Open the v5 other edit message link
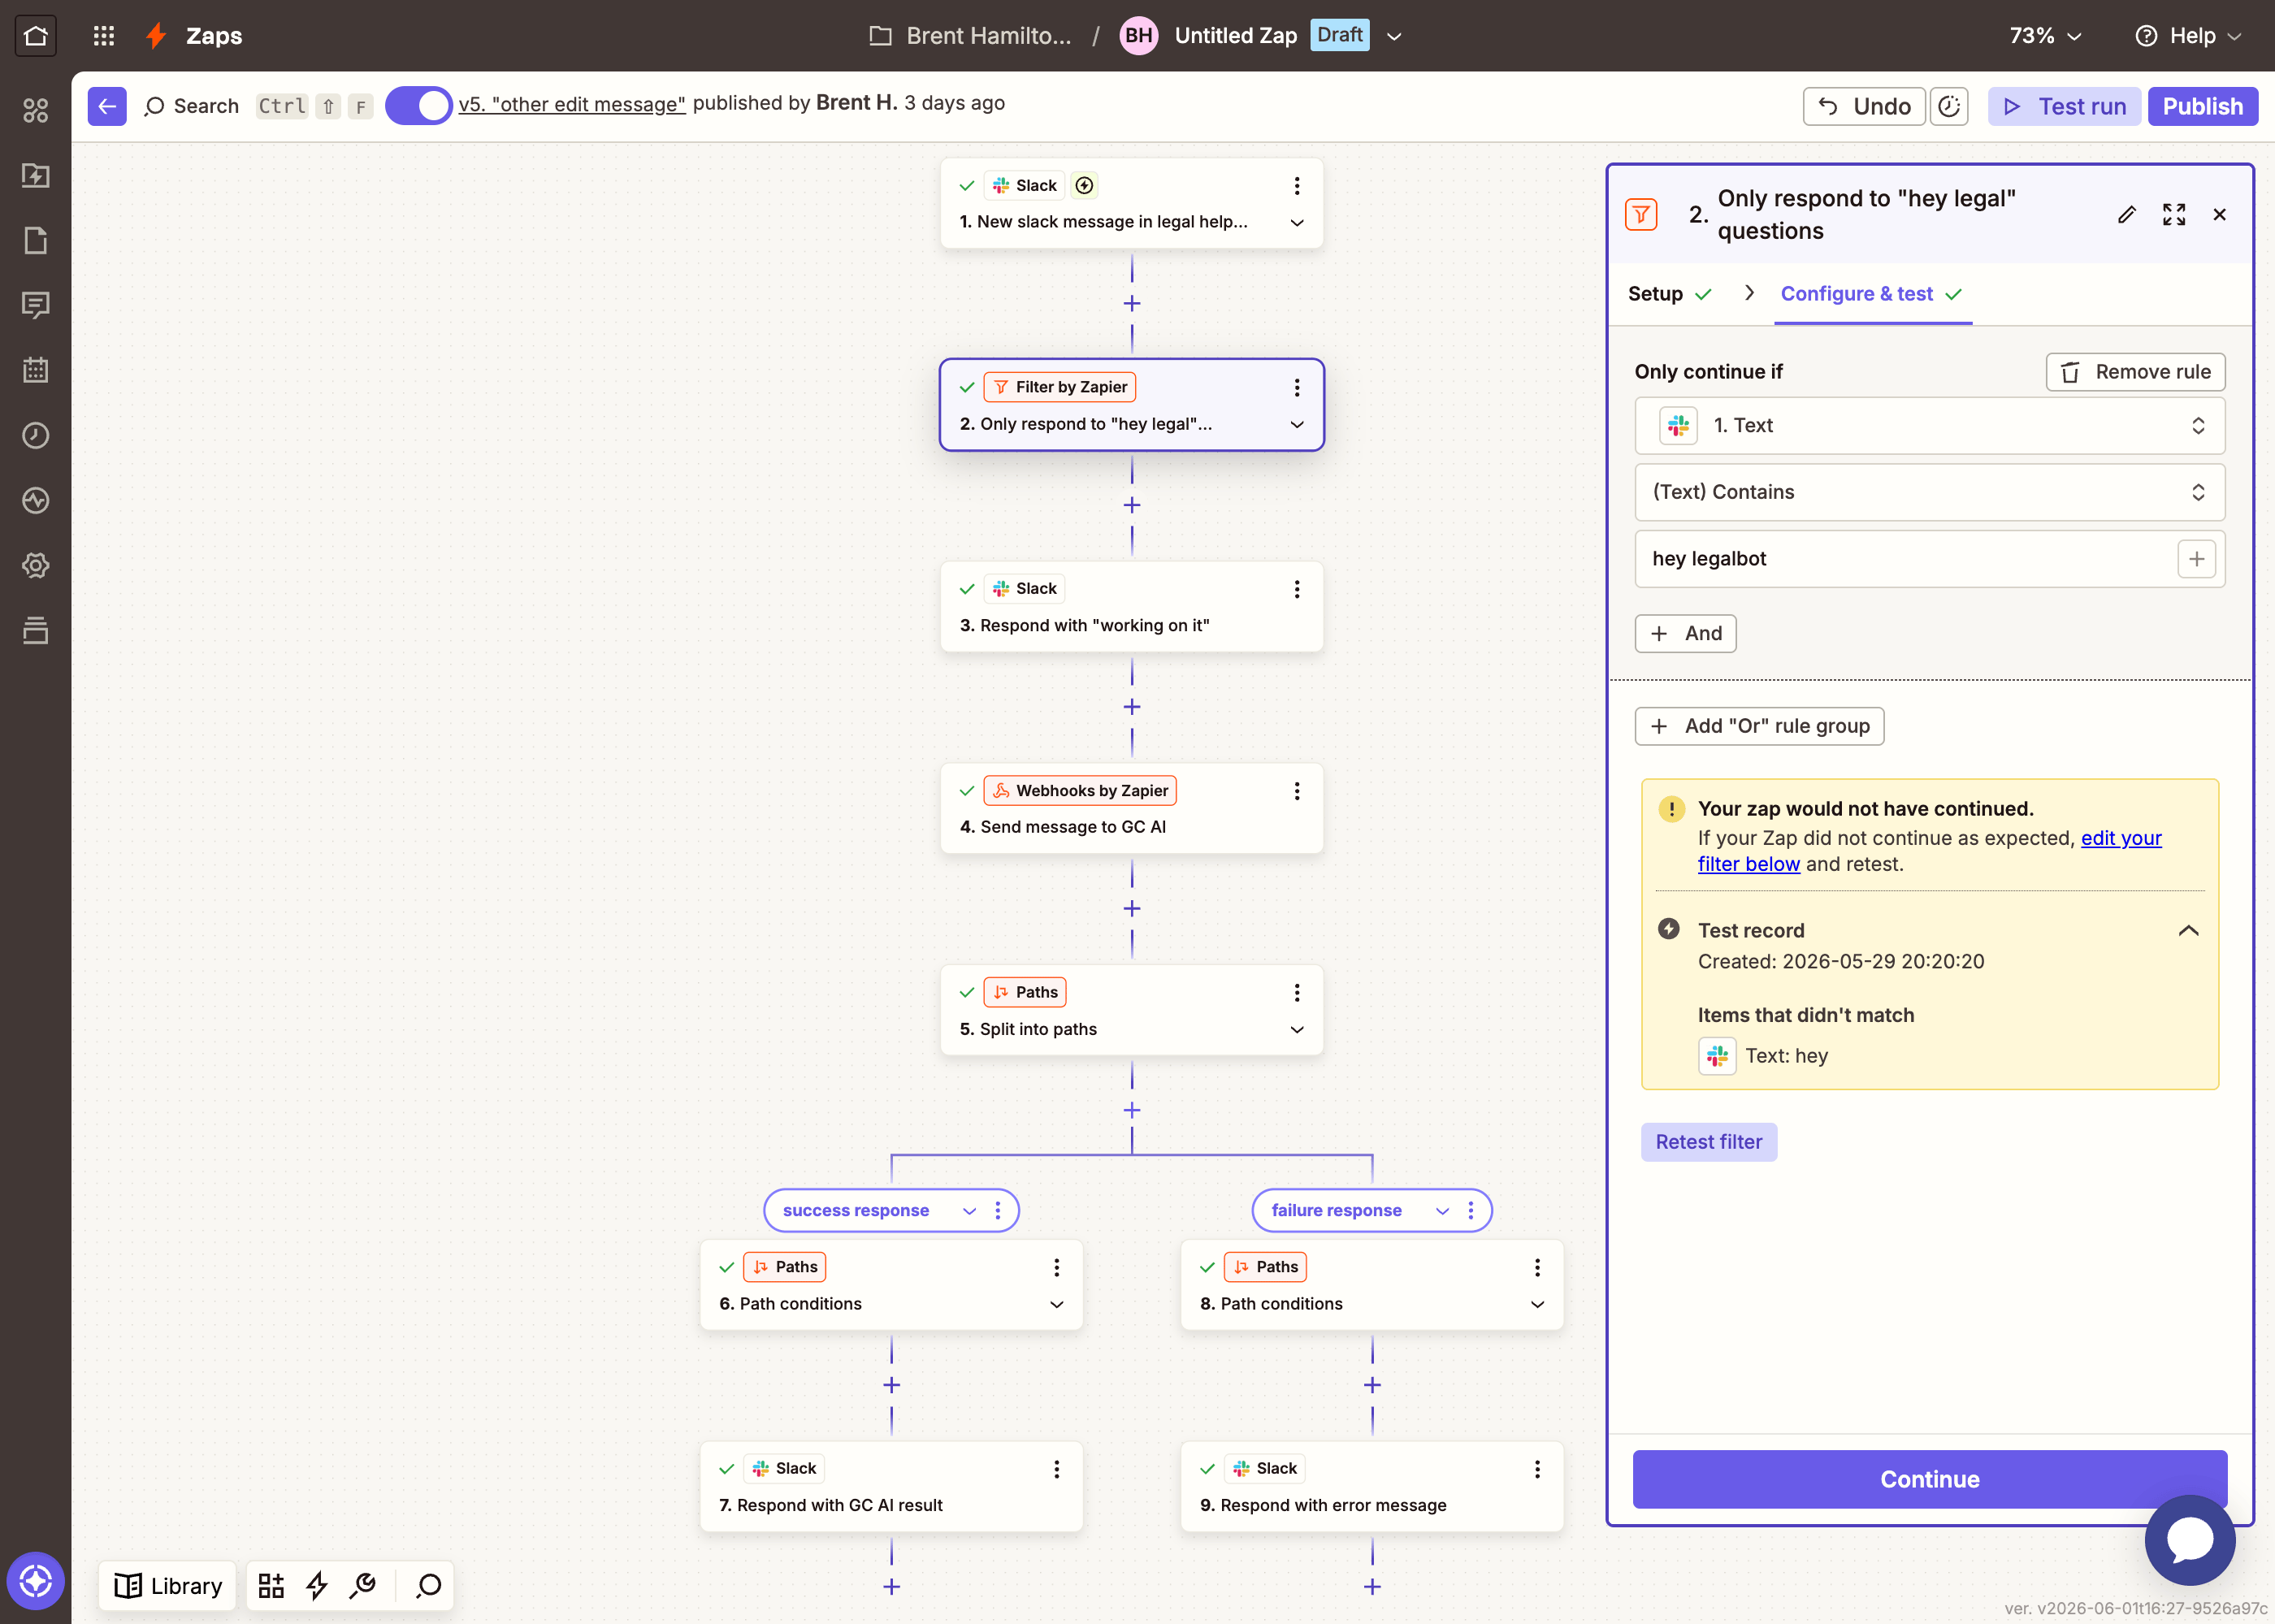This screenshot has width=2275, height=1624. (572, 104)
